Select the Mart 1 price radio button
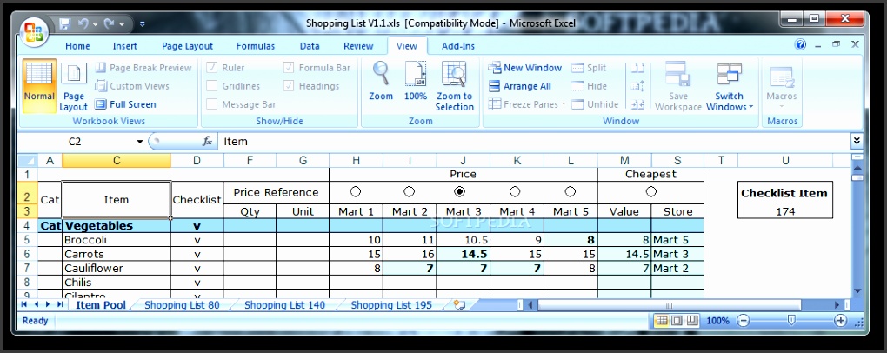Screen dimensions: 887x353 coord(356,192)
